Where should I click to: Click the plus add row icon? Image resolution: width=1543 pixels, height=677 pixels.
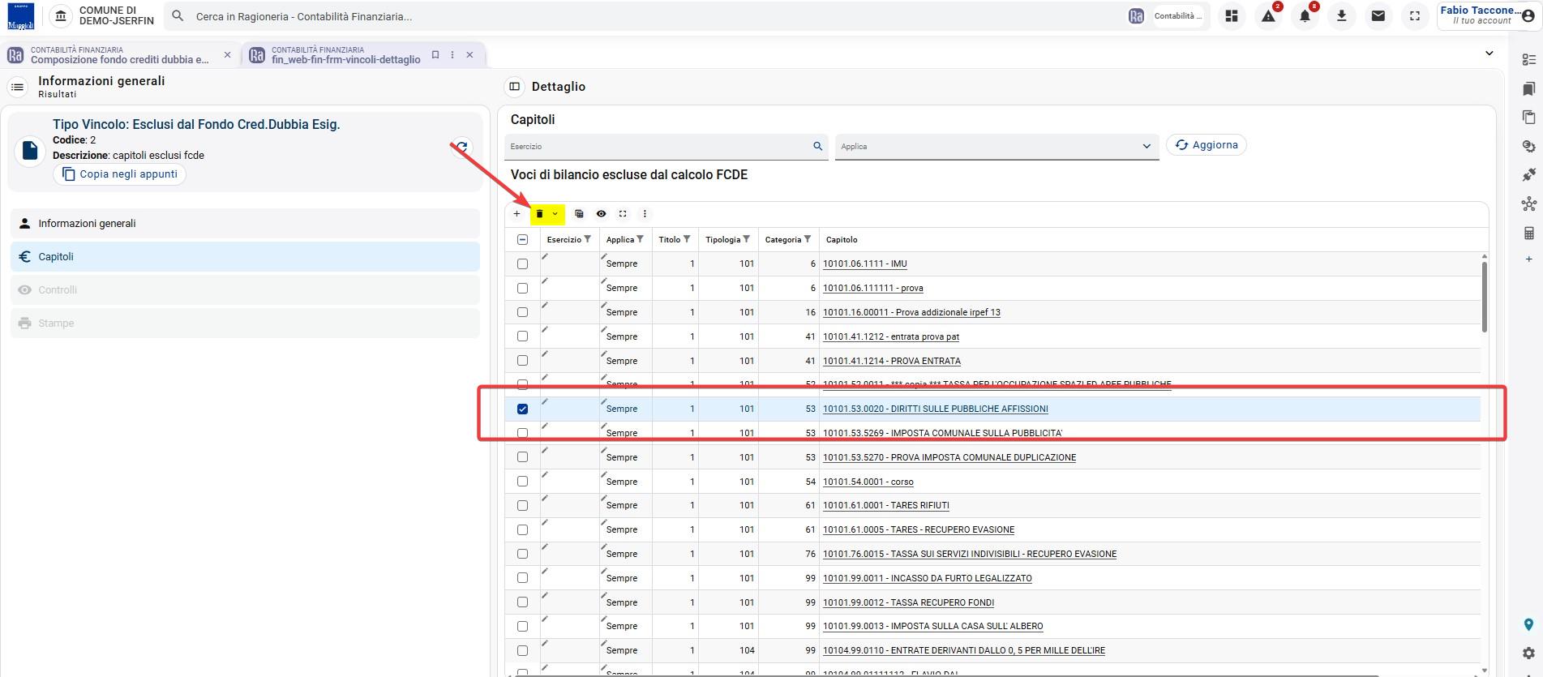tap(516, 214)
